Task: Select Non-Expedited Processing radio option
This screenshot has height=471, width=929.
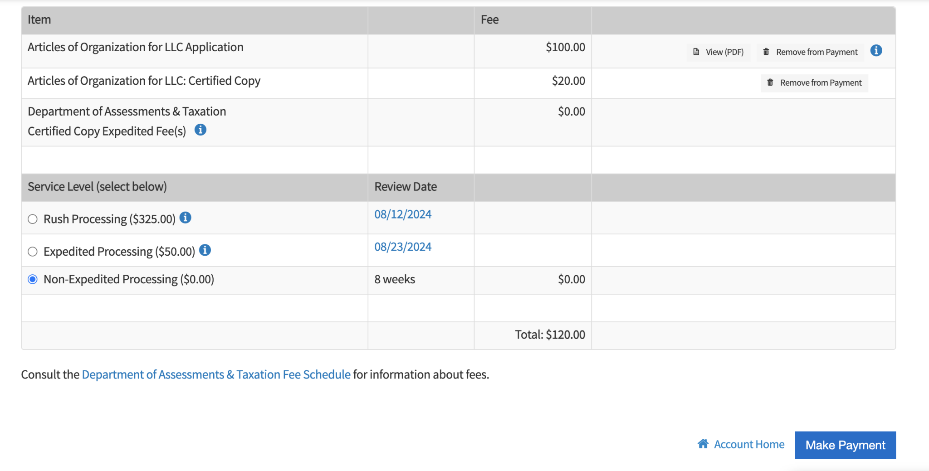Action: [x=33, y=279]
